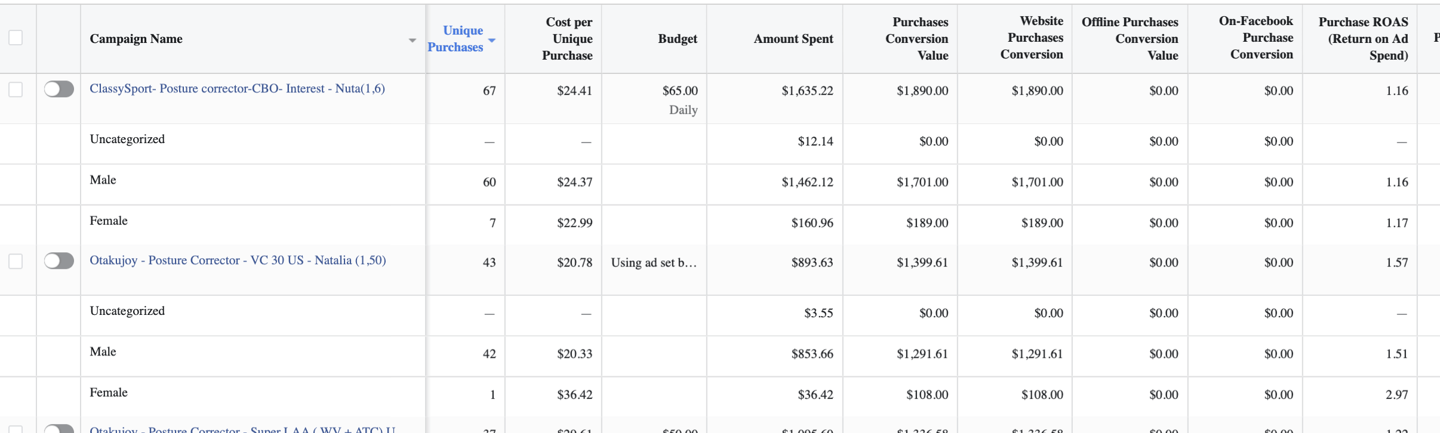This screenshot has width=1440, height=433.
Task: Click Offline Purchases Conversion Value header
Action: point(1130,39)
